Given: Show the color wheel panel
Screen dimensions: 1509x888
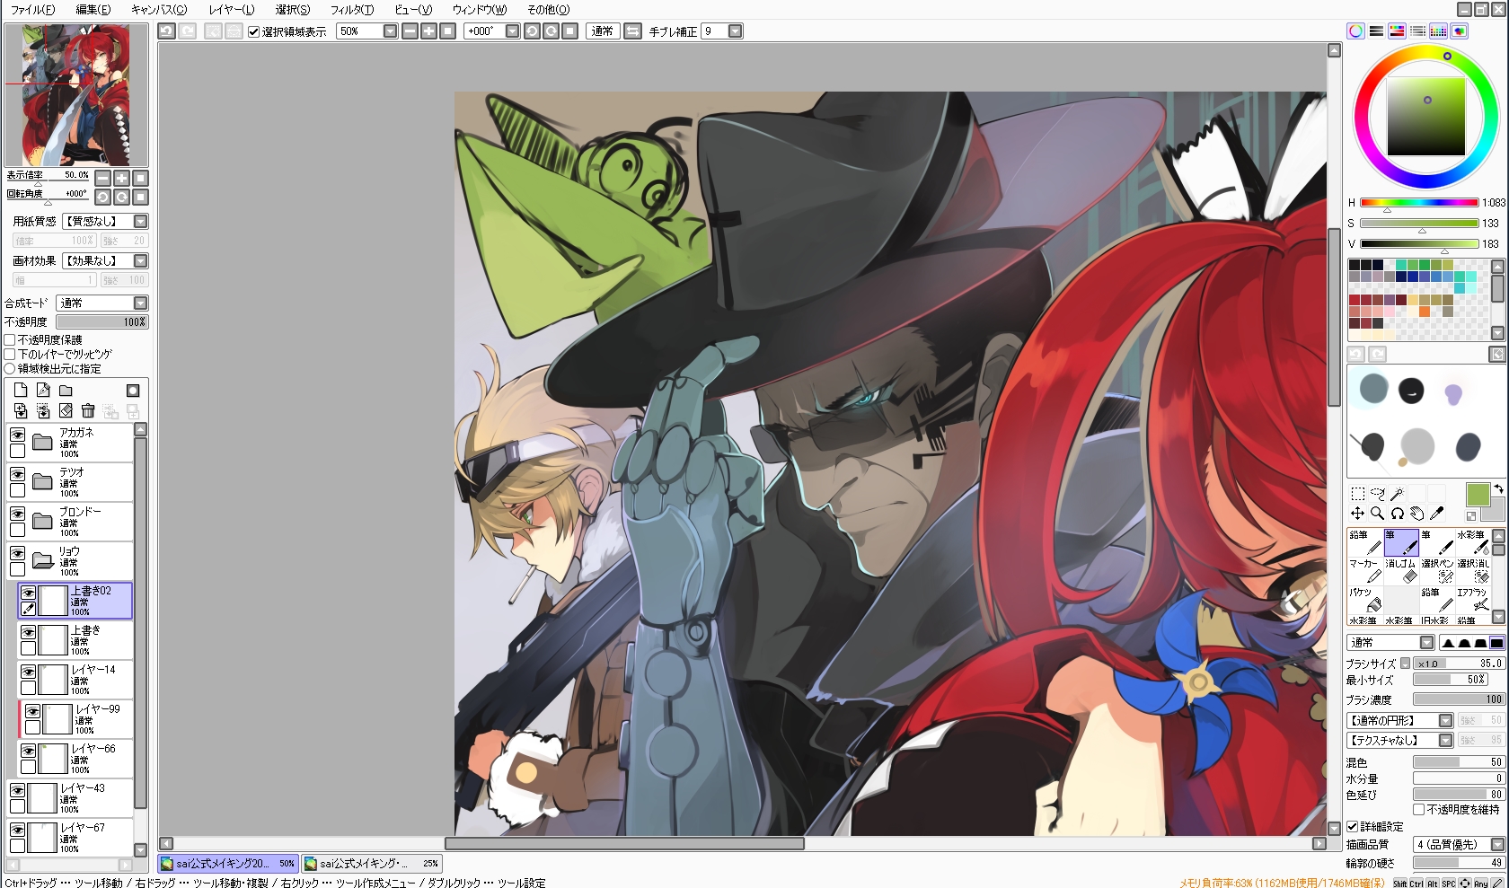Looking at the screenshot, I should (x=1355, y=31).
